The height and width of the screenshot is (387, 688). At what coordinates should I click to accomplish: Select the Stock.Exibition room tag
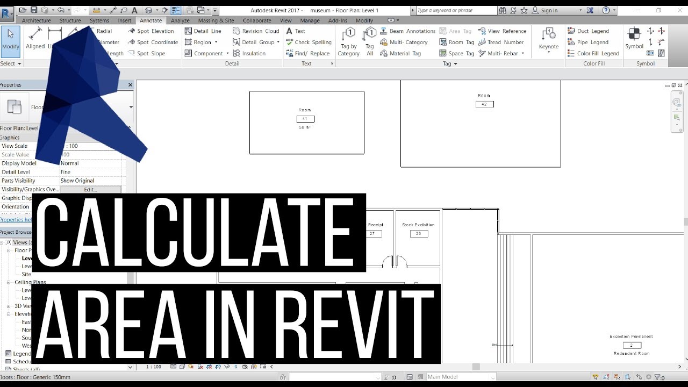(418, 230)
